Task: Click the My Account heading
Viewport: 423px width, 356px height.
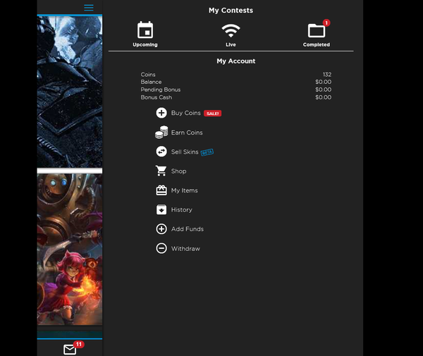Action: [236, 61]
